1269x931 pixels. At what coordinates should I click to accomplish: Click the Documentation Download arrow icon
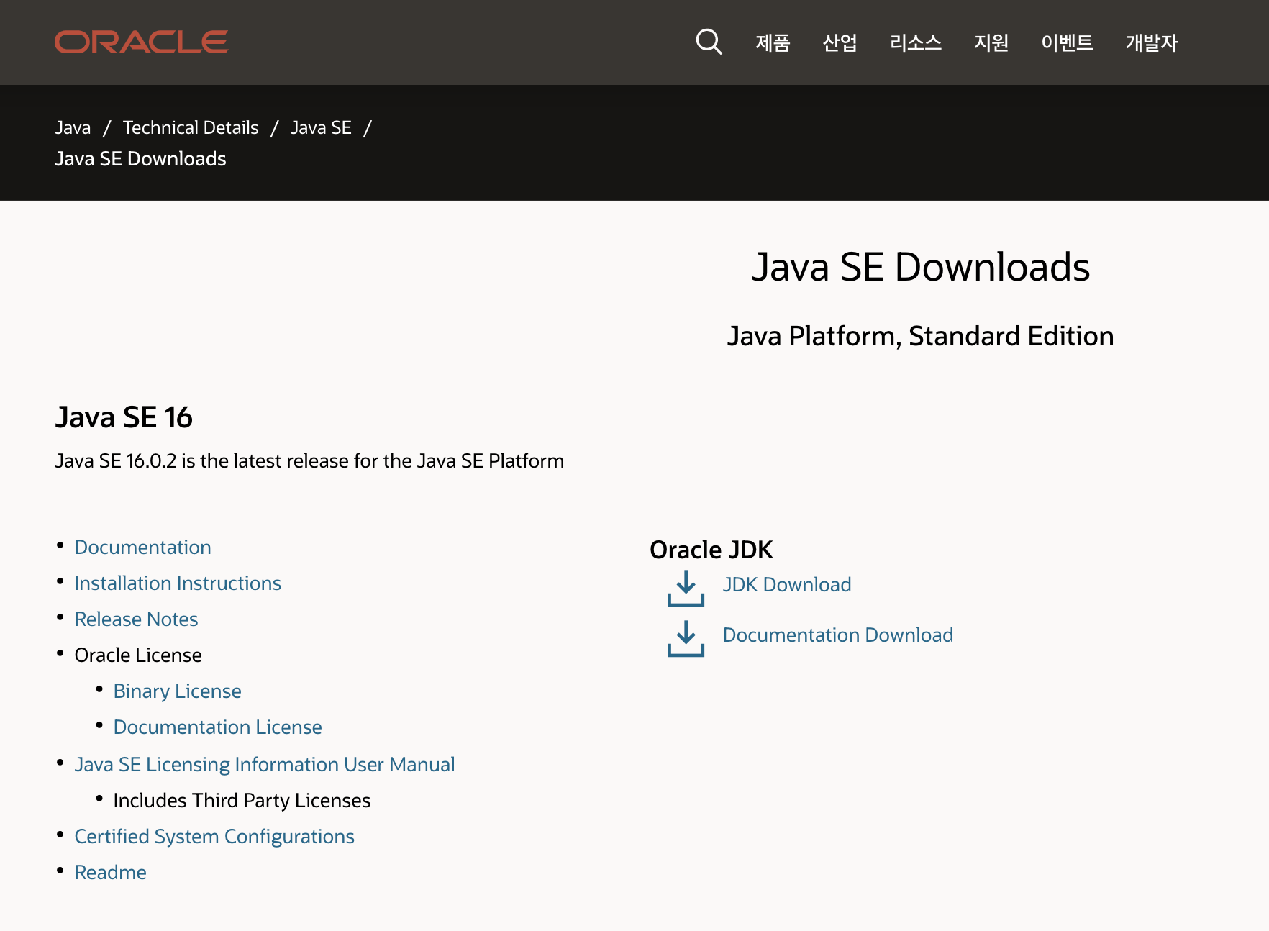click(x=686, y=638)
